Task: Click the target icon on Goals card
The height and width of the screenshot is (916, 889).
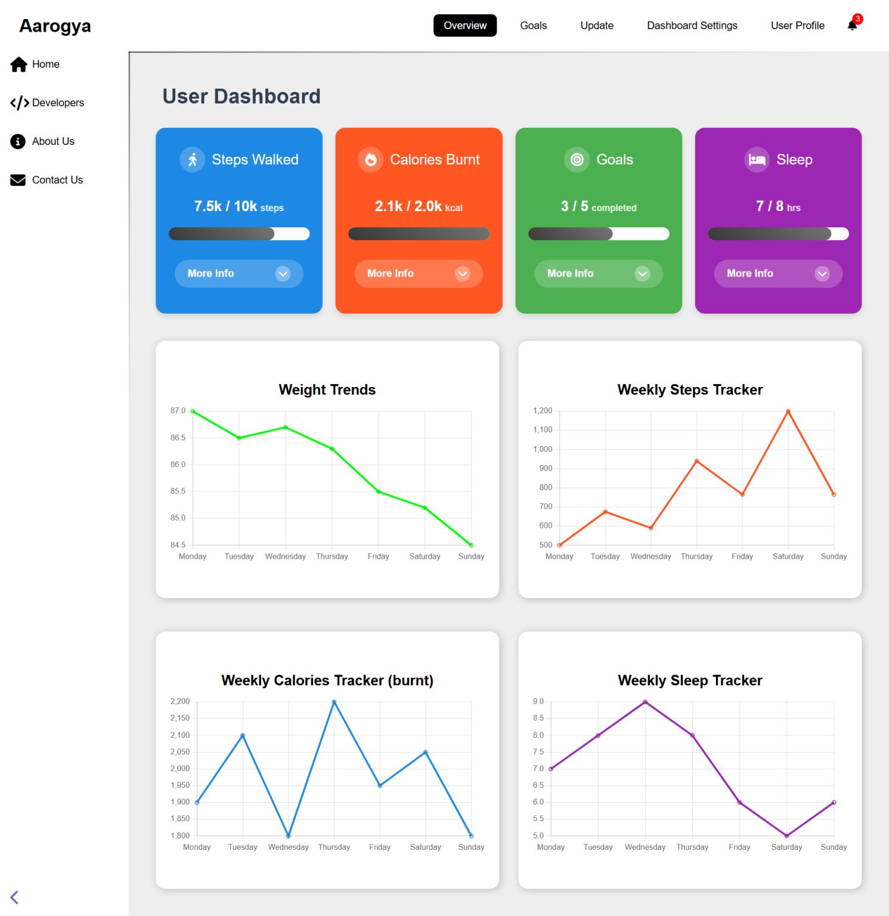Action: click(577, 160)
